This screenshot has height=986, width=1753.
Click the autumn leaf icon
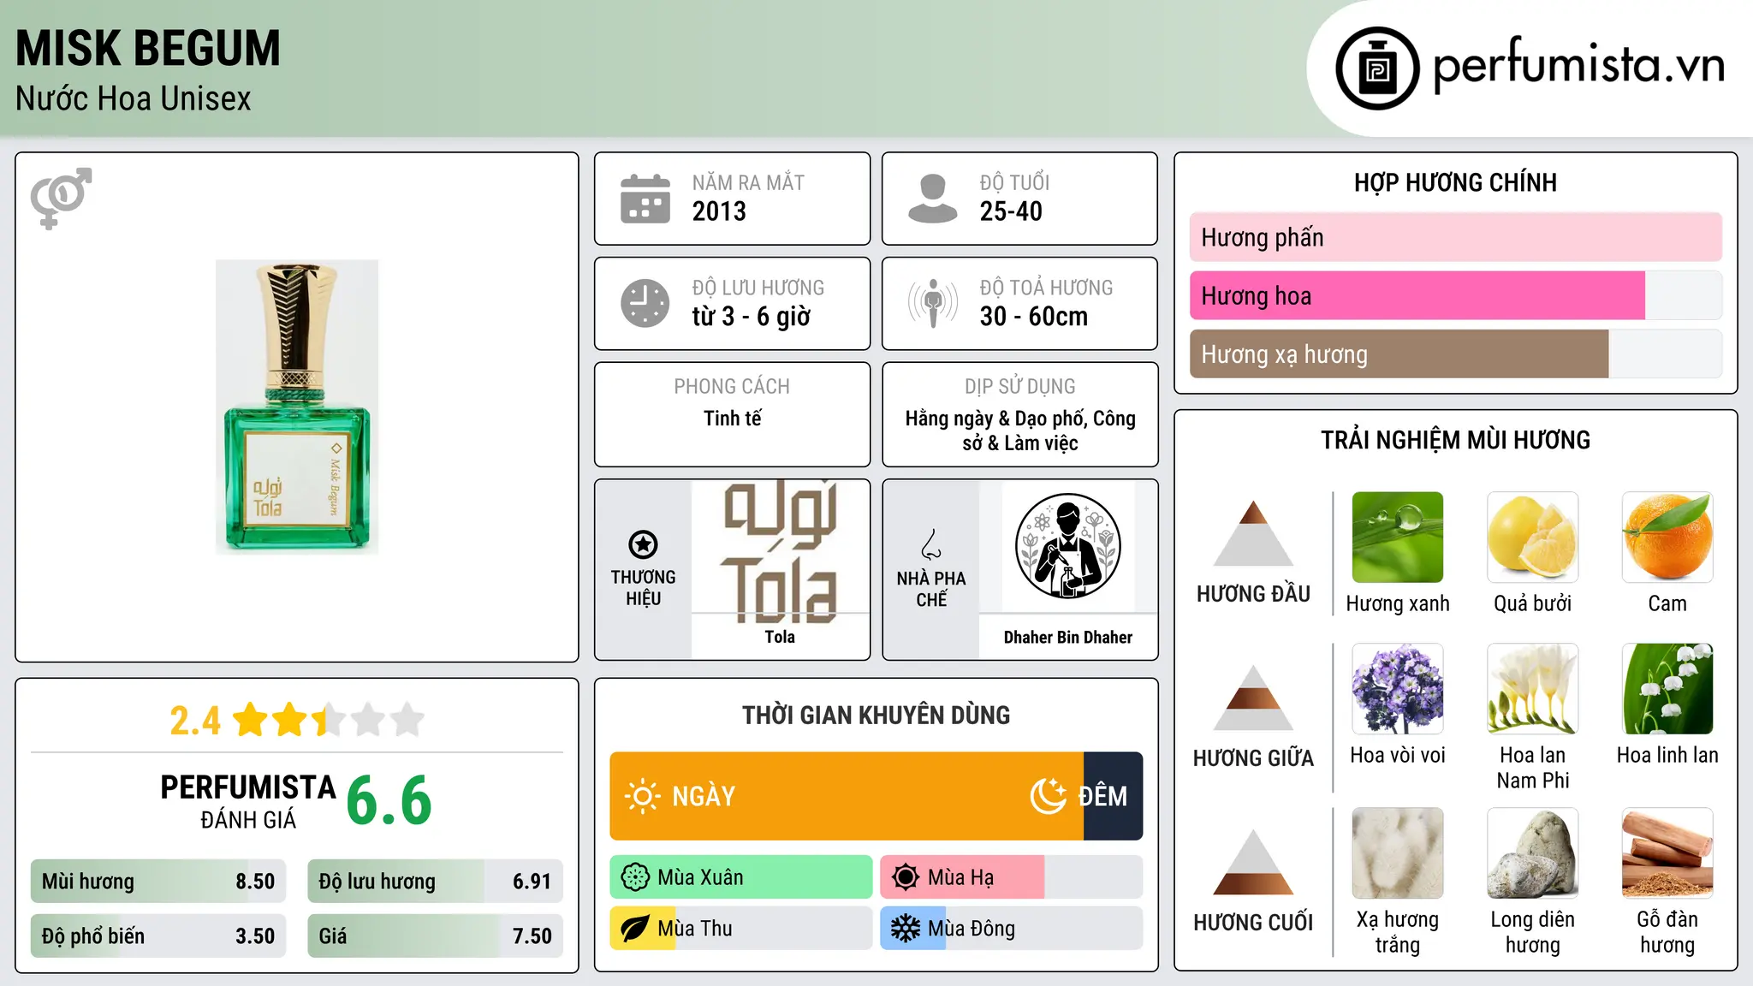click(635, 929)
